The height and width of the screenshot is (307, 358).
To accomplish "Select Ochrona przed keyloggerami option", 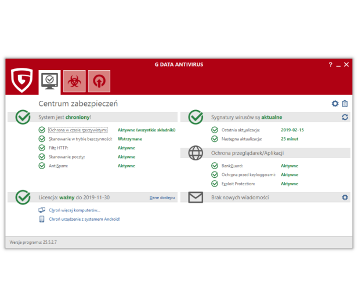I will click(x=248, y=174).
